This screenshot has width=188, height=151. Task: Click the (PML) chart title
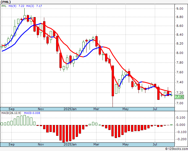(x=6, y=2)
